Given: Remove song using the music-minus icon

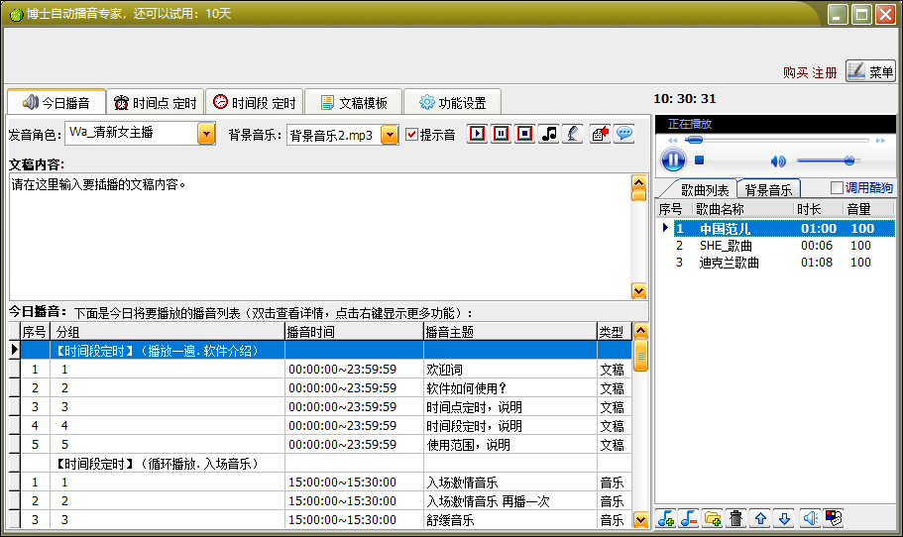Looking at the screenshot, I should point(689,518).
